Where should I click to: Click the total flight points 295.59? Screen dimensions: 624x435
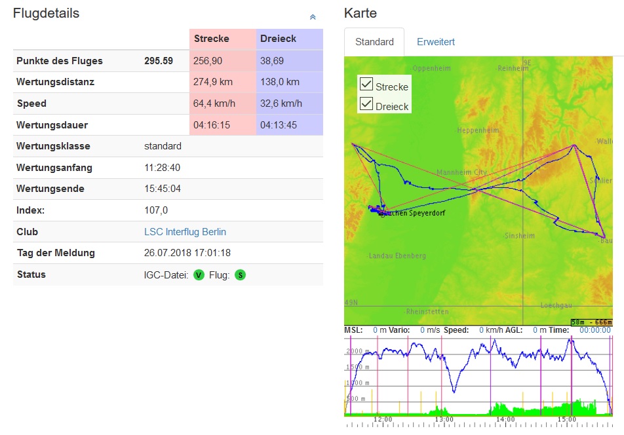tap(159, 61)
